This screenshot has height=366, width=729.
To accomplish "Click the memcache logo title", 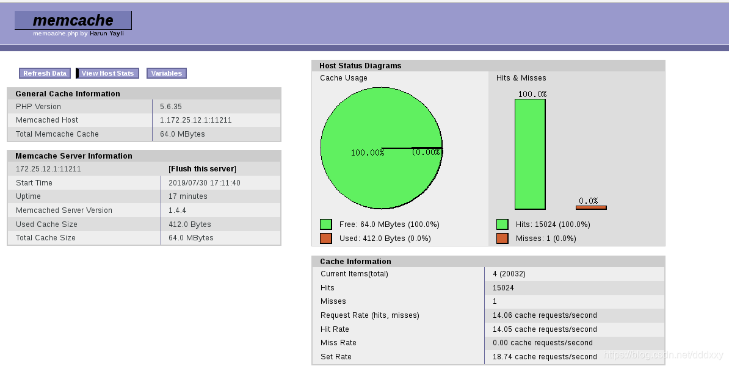I will 73,20.
